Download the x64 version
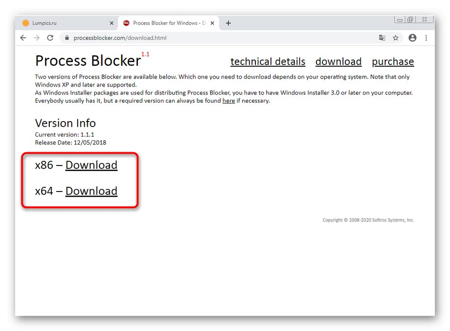This screenshot has width=450, height=331. 91,191
